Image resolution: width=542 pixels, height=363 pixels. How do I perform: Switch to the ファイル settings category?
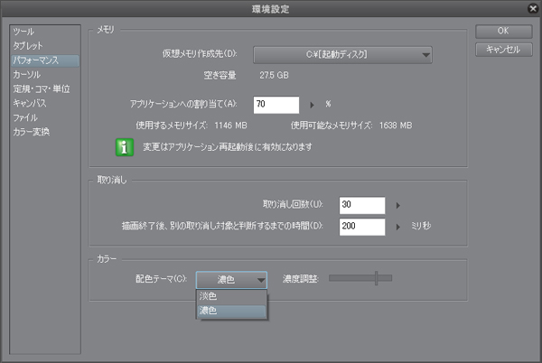25,117
